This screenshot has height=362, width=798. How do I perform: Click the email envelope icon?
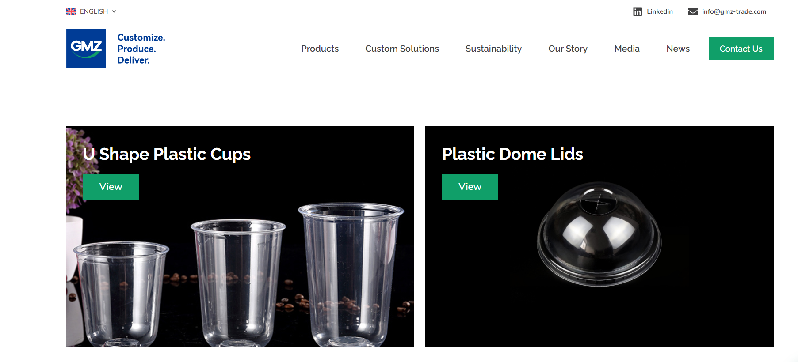pos(693,11)
